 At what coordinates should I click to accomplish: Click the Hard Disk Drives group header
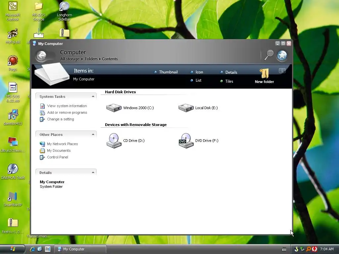[x=120, y=92]
